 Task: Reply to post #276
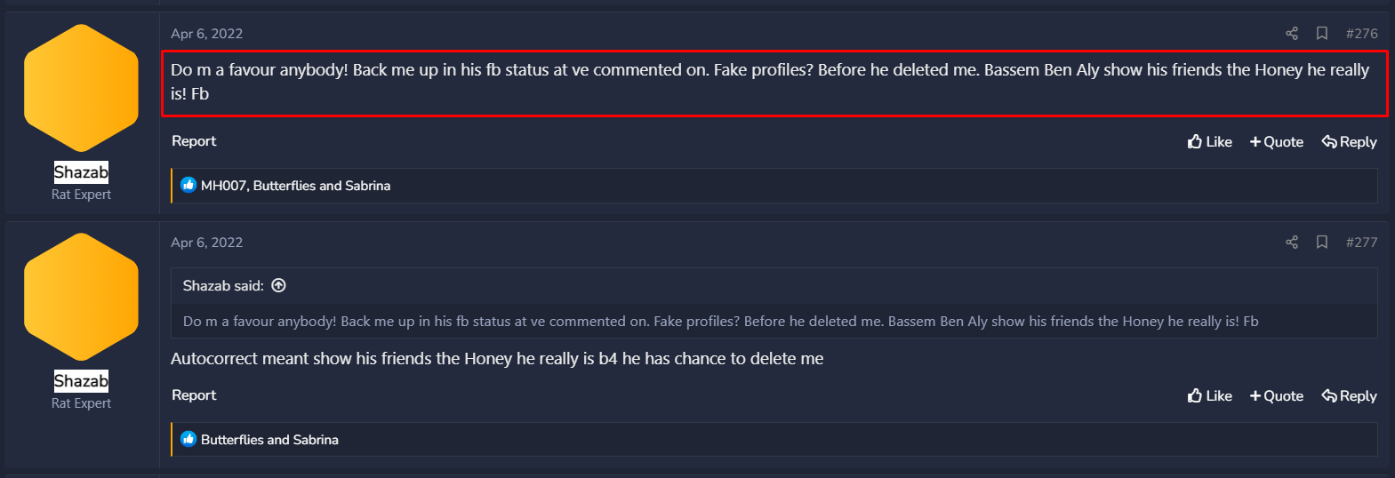tap(1350, 142)
